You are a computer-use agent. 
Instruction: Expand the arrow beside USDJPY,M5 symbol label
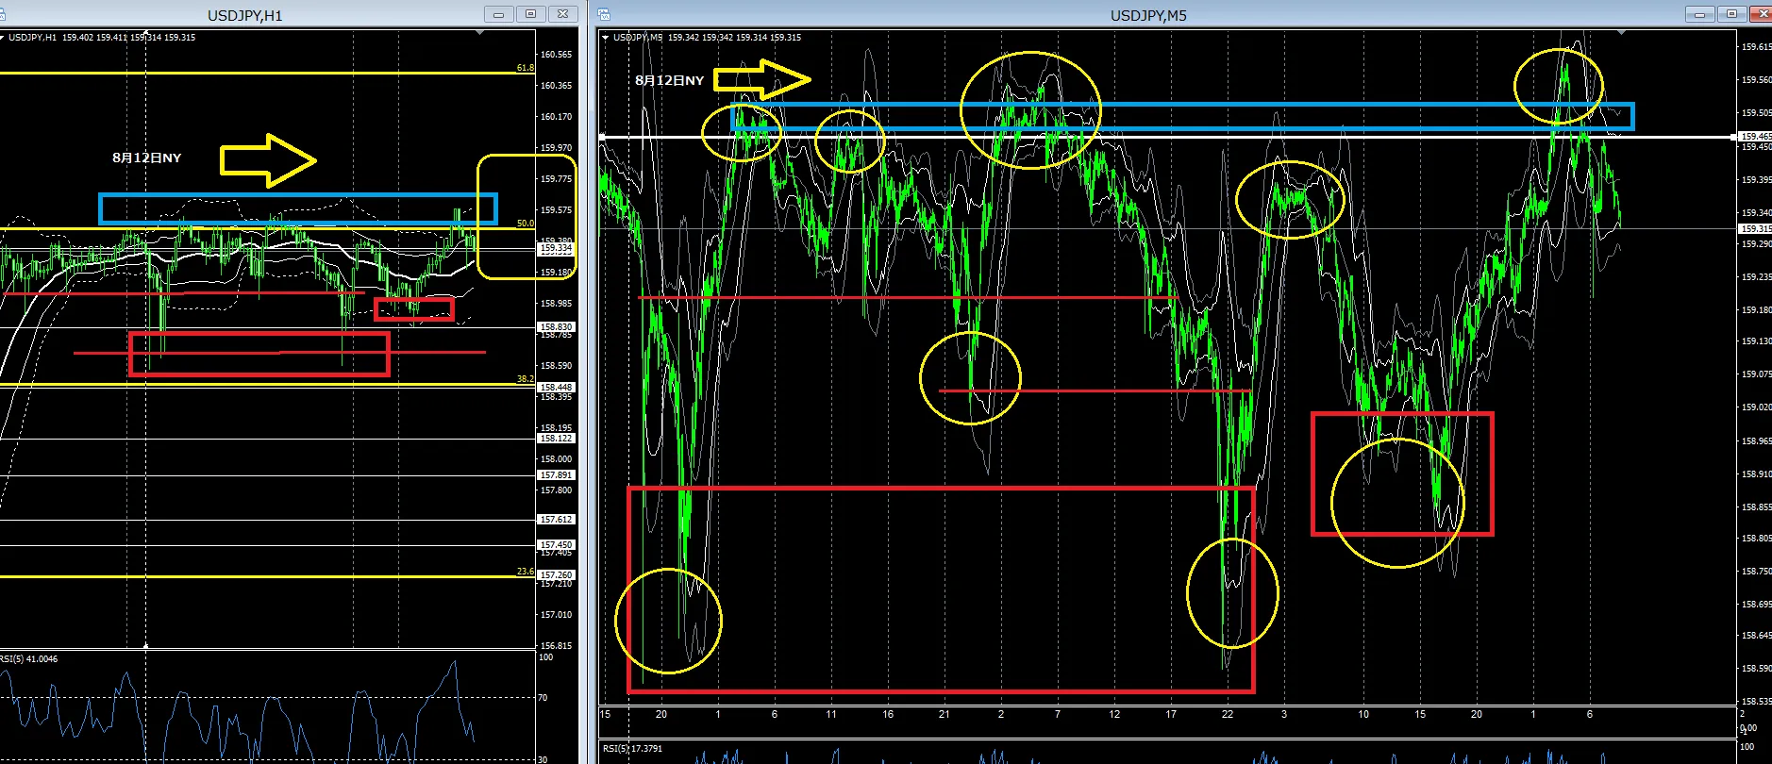605,38
